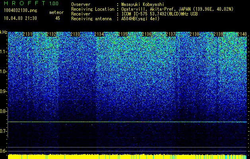Click the 2131 time marker
The width and height of the screenshot is (250, 159).
click(x=27, y=34)
